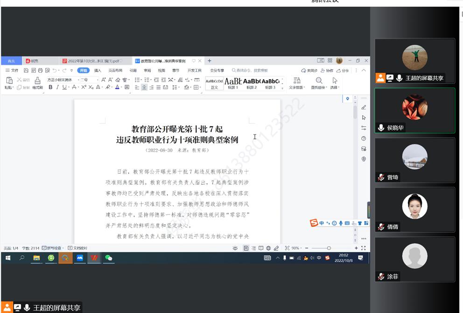Viewport: 463px width, 313px height.
Task: Click the Bold icon in the ribbon
Action: tap(50, 87)
